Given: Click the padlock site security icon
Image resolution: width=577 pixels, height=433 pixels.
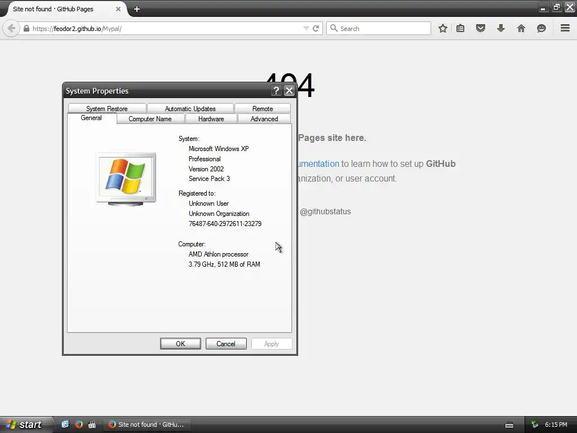Looking at the screenshot, I should pos(26,28).
